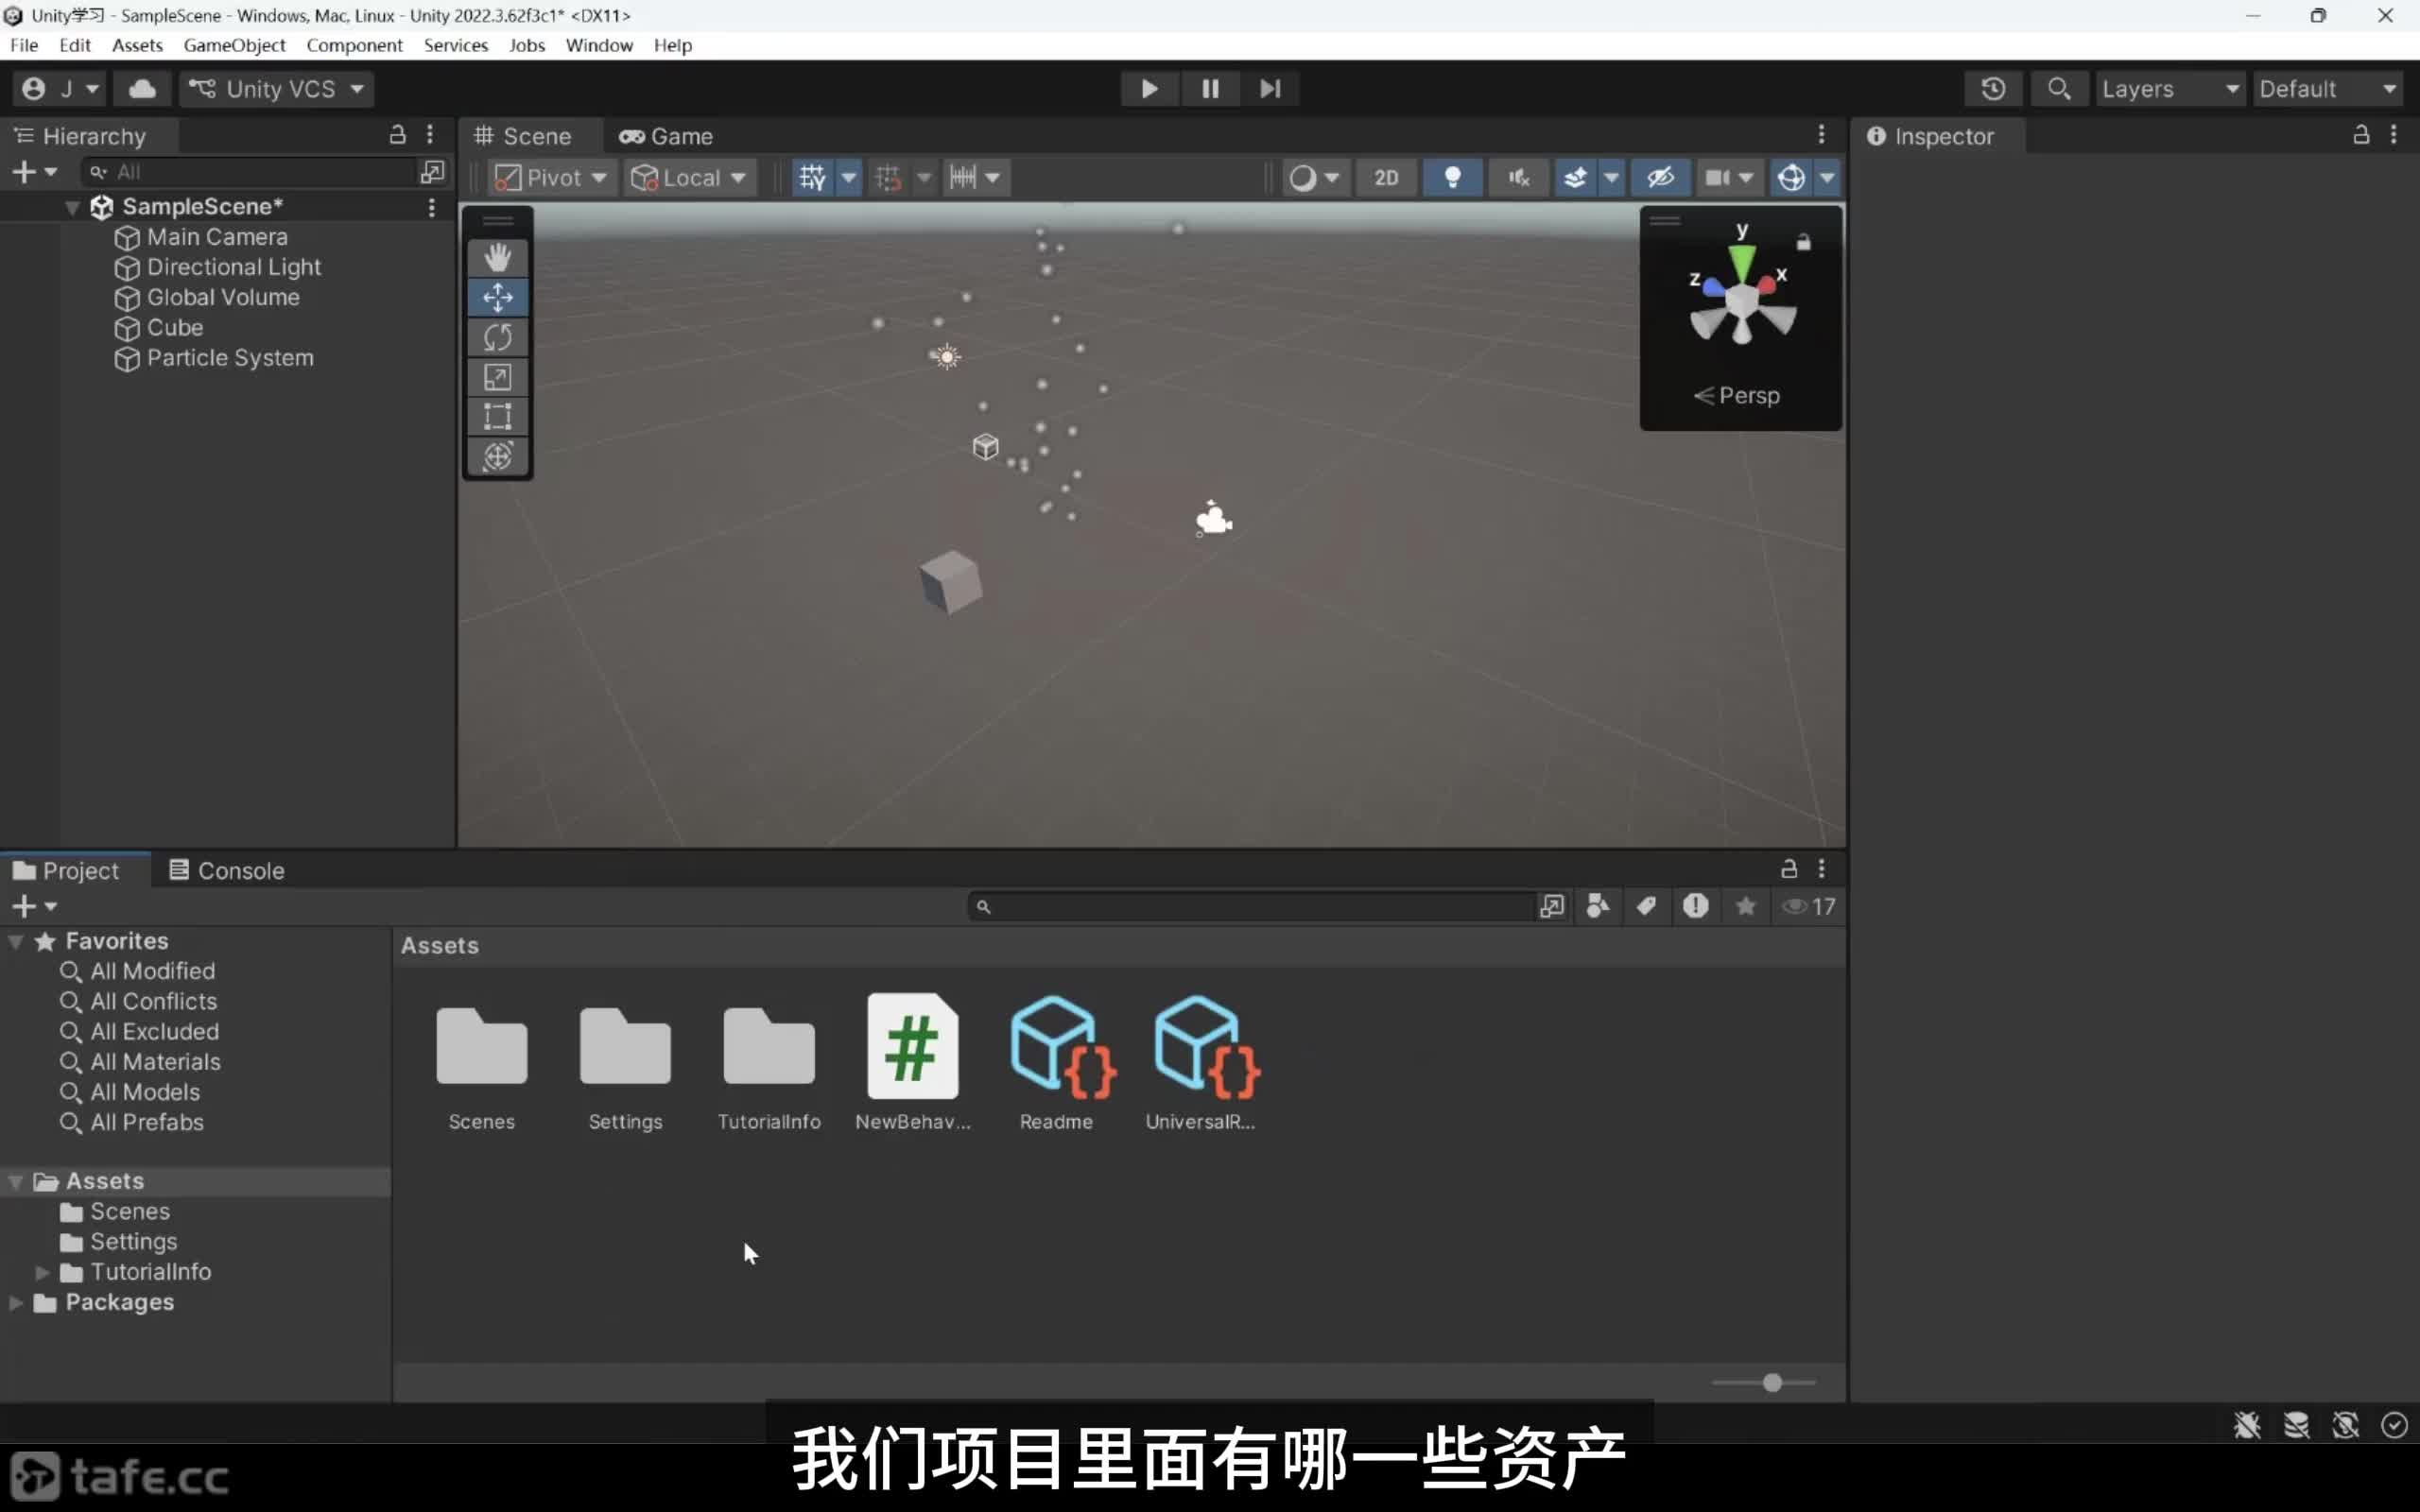Expand the TutorialInfo folder in tree
Image resolution: width=2420 pixels, height=1512 pixels.
(x=42, y=1272)
